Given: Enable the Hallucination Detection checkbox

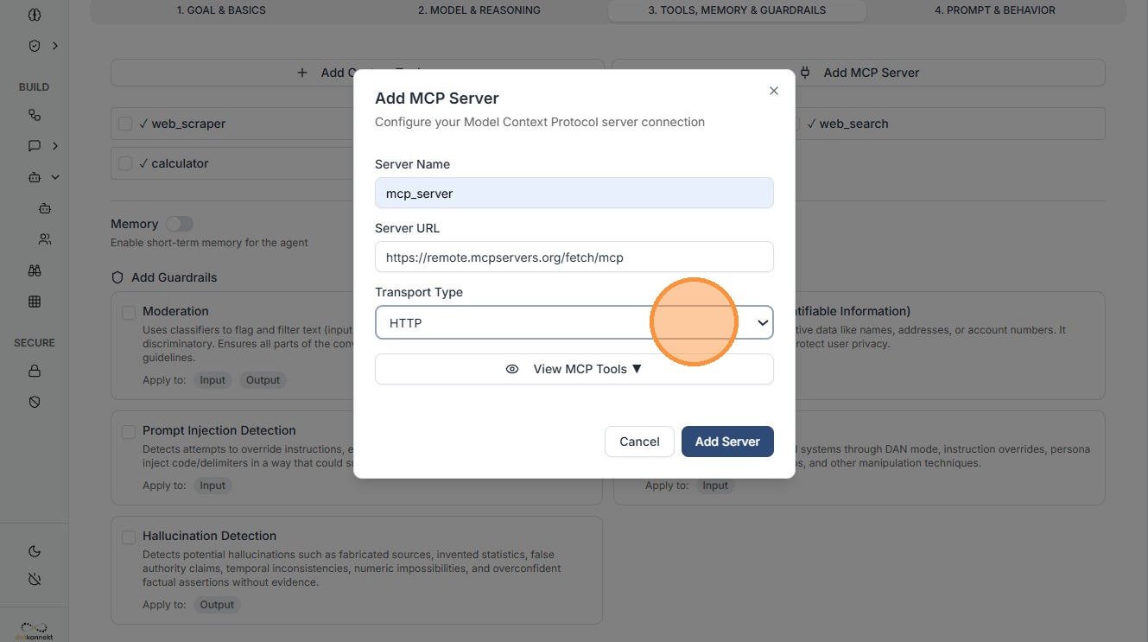Looking at the screenshot, I should pyautogui.click(x=129, y=537).
